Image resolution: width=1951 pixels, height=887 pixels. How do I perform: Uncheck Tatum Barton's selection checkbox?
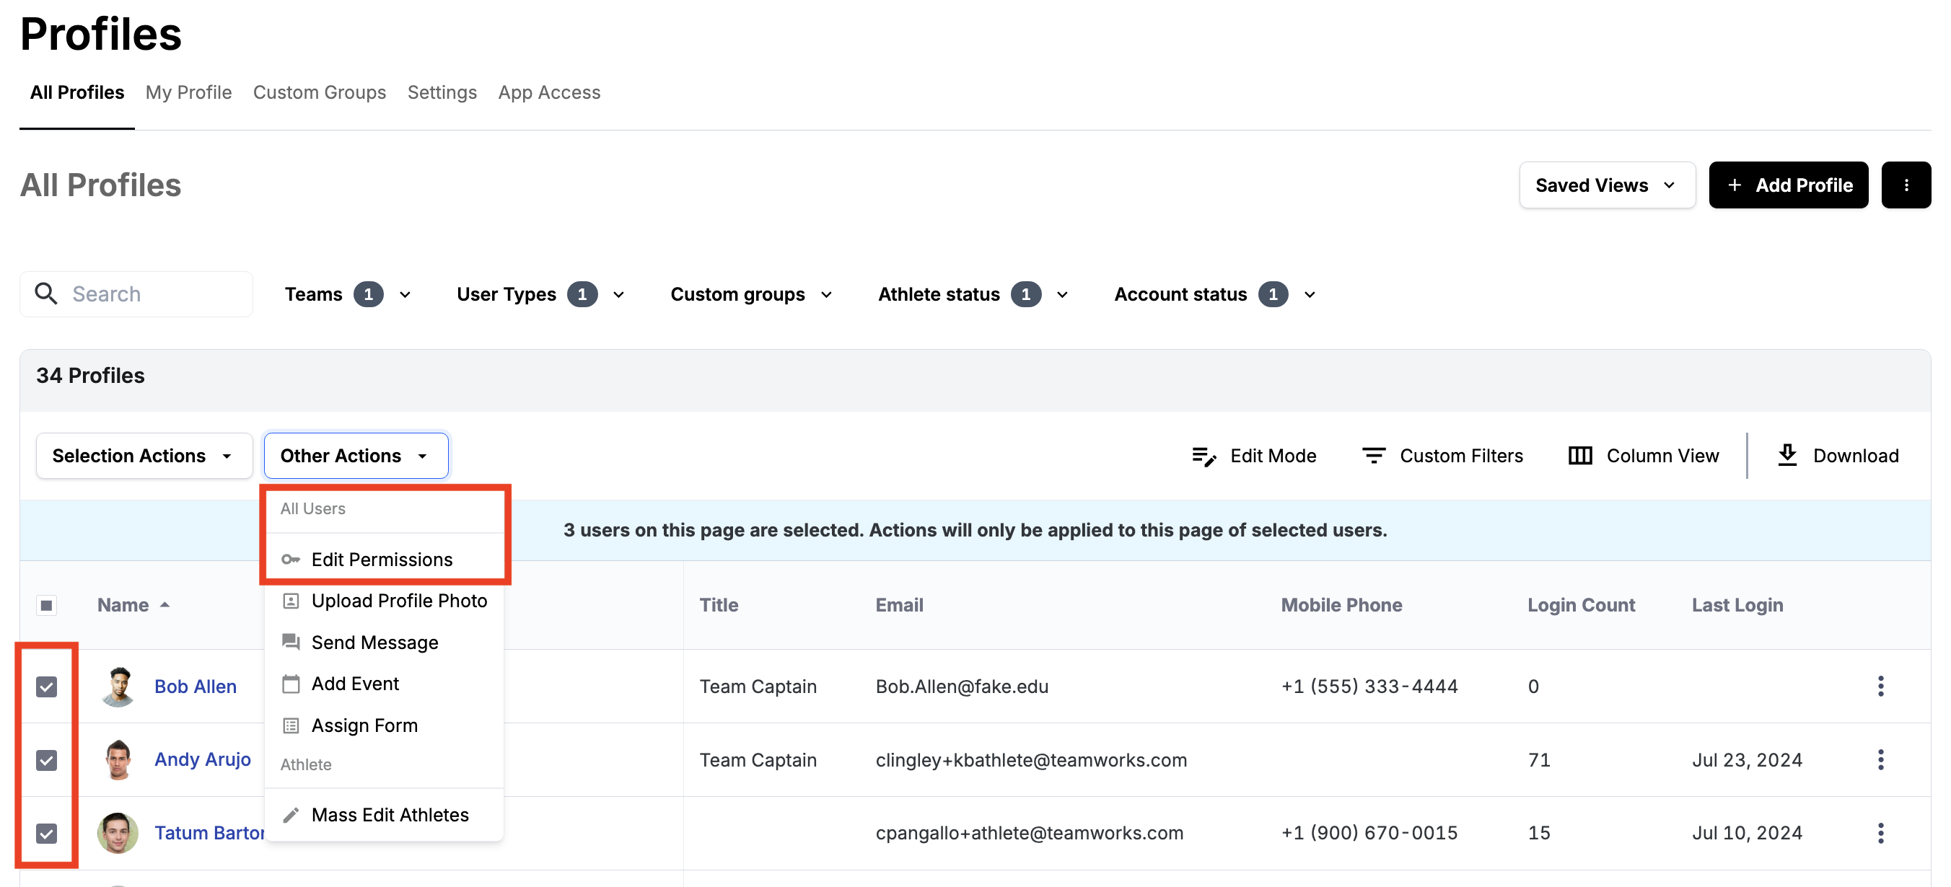[x=46, y=833]
